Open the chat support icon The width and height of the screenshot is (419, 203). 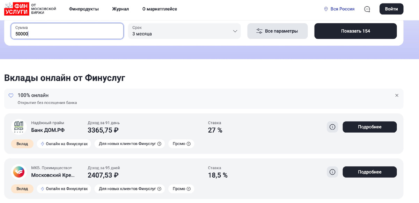tap(367, 9)
